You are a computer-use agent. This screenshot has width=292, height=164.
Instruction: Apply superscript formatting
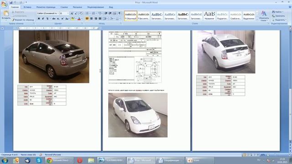(63, 19)
